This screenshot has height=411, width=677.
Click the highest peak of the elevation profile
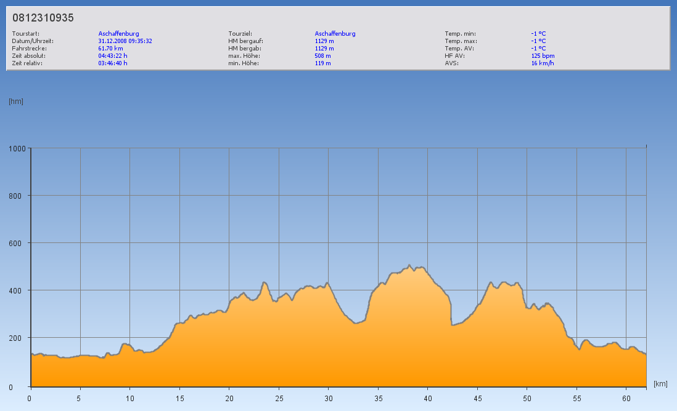pyautogui.click(x=409, y=266)
